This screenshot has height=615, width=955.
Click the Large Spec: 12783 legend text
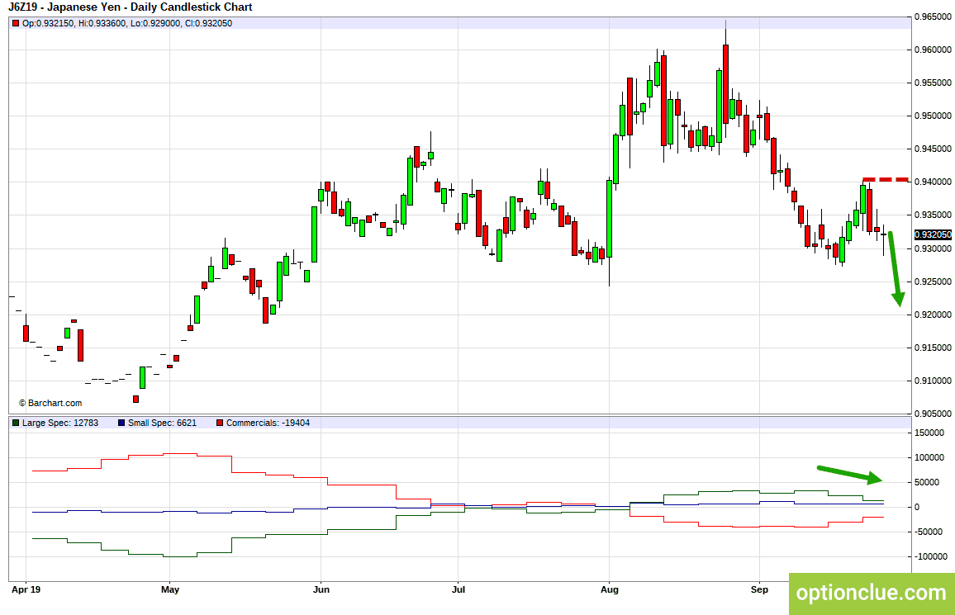click(x=60, y=423)
